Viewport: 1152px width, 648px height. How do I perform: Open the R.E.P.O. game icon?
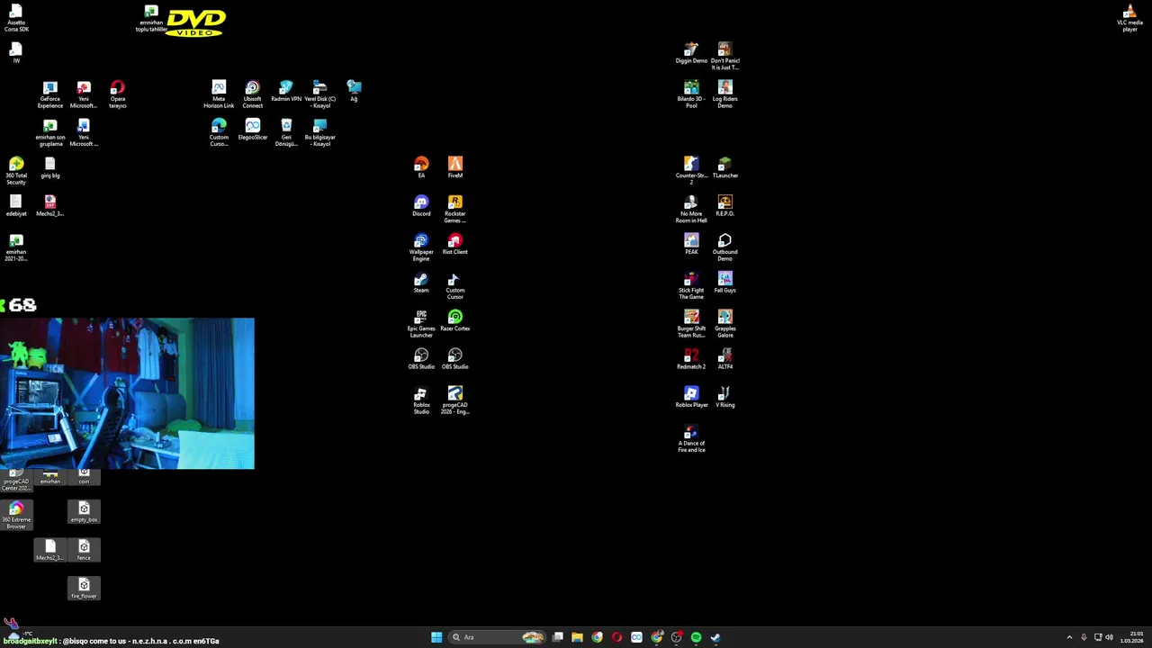point(725,206)
